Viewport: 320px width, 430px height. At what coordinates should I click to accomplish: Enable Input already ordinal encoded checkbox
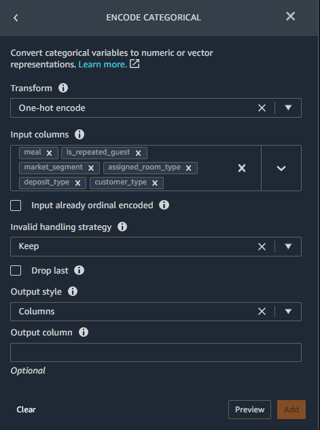16,205
